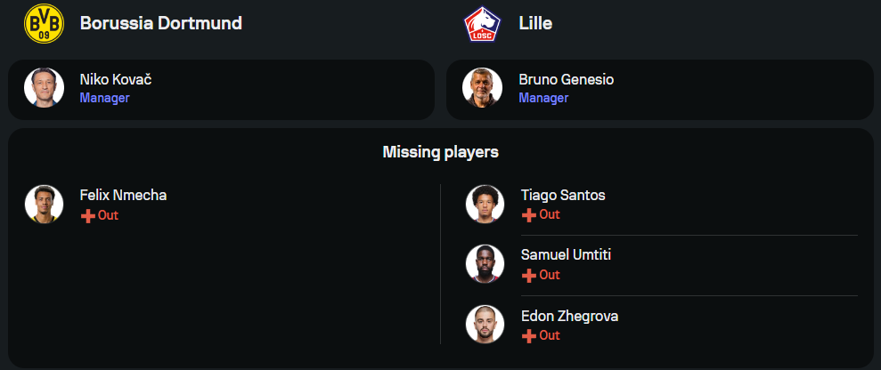Open Niko Kovač manager photo
The image size is (881, 370).
point(45,88)
